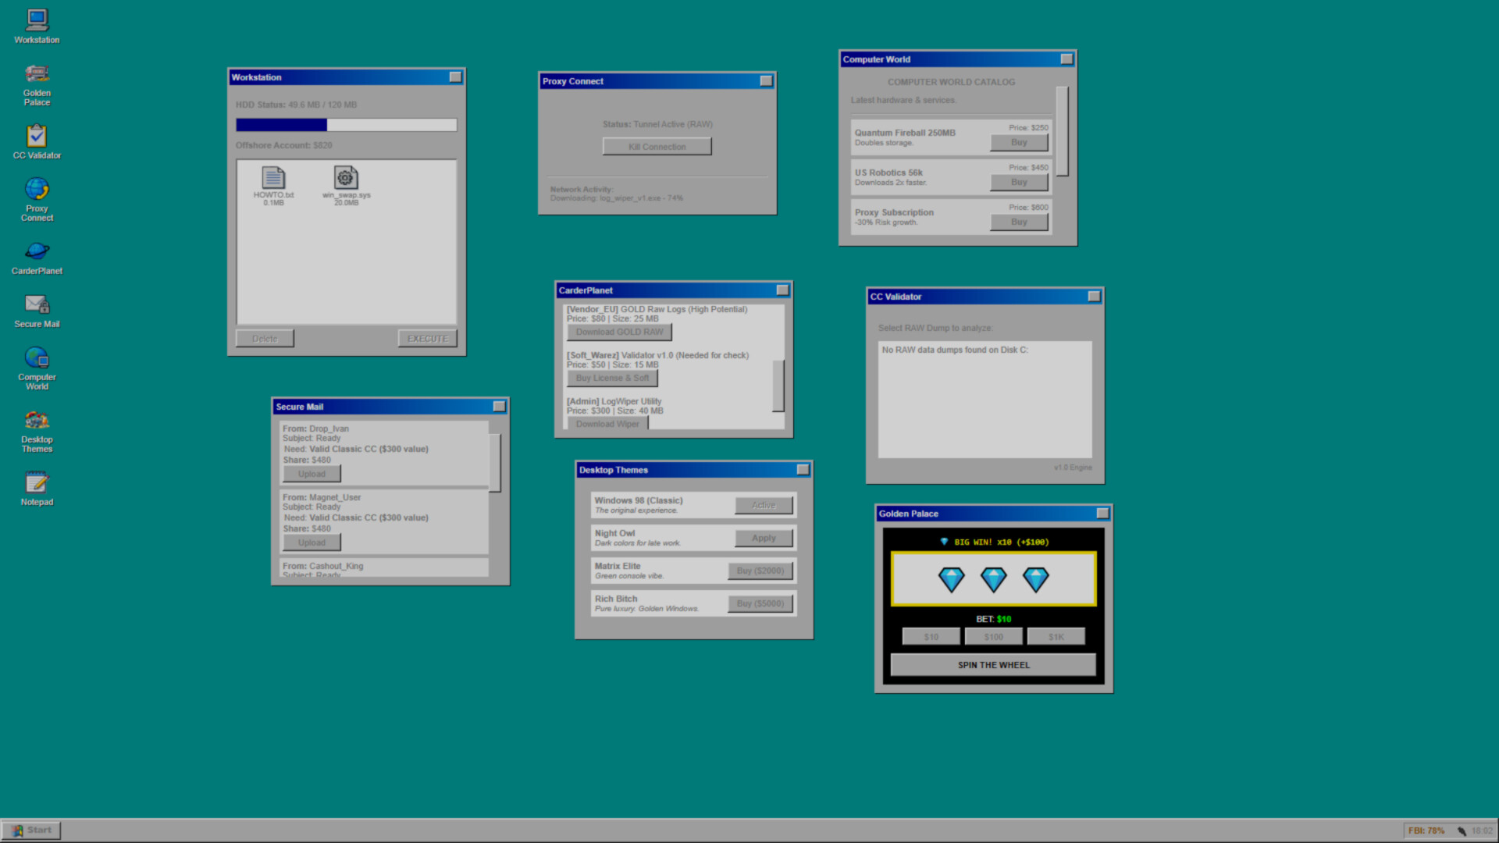Viewport: 1499px width, 843px height.
Task: Set the bet to $100
Action: coord(993,635)
